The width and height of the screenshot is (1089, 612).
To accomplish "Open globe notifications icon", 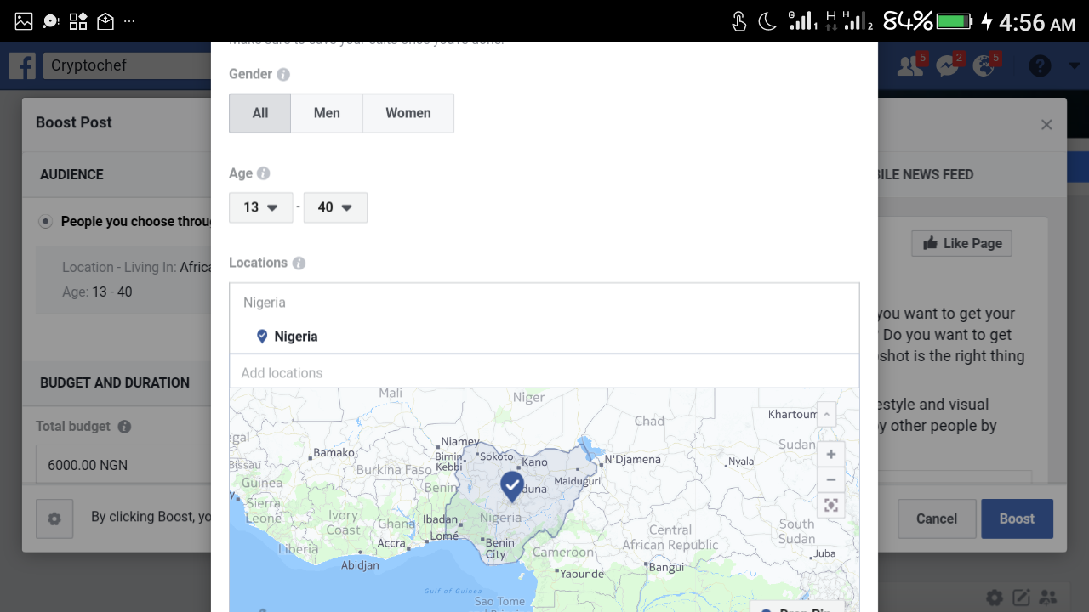I will tap(985, 65).
